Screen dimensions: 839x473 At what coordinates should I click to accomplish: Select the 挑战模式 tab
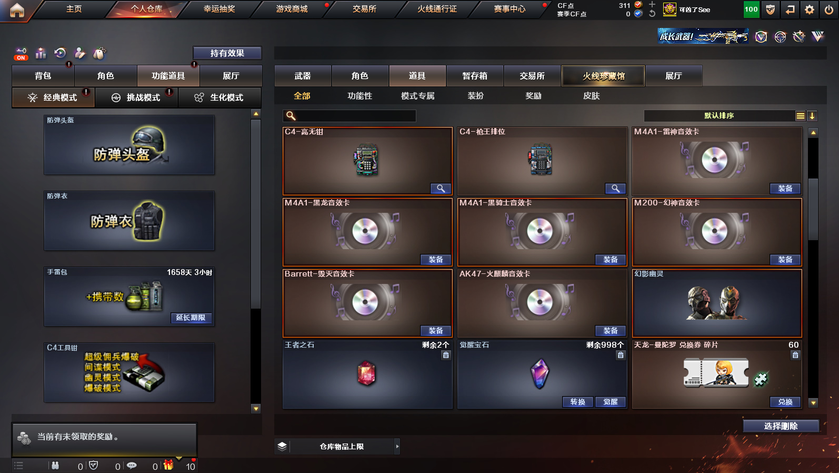pos(136,97)
